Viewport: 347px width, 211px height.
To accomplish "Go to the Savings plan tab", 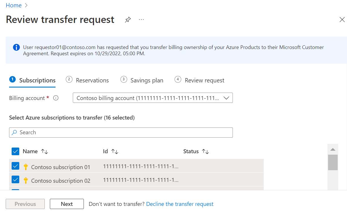I will pyautogui.click(x=142, y=80).
